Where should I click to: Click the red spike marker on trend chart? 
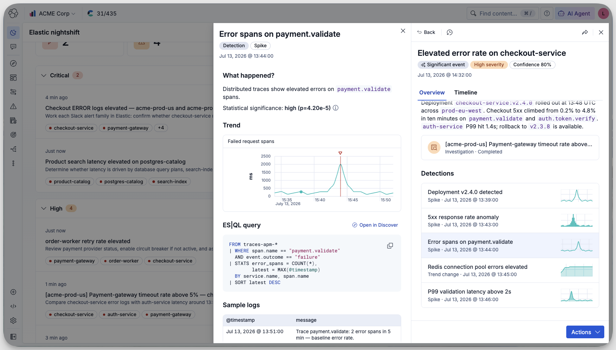coord(340,153)
